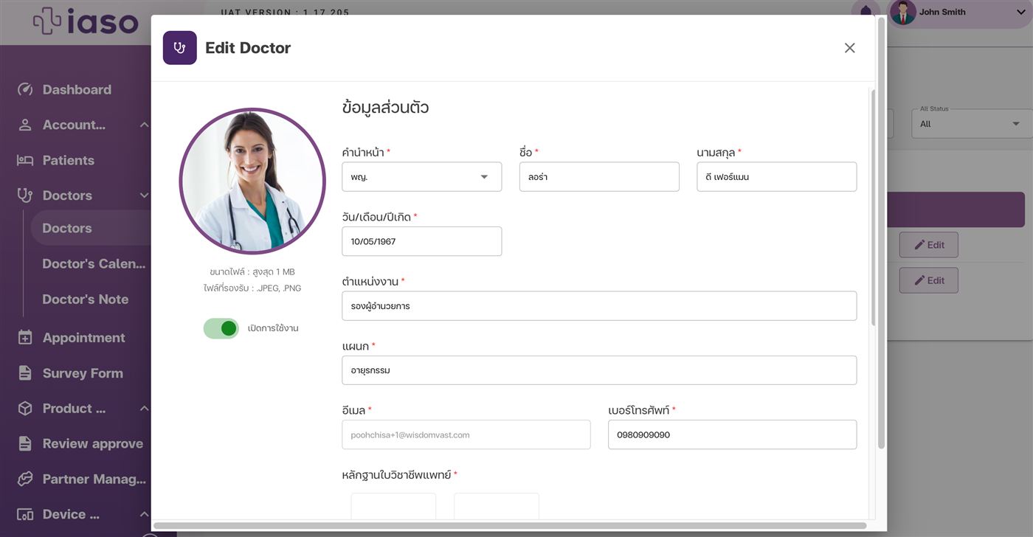1033x537 pixels.
Task: Click the second medical license upload box
Action: click(x=497, y=506)
